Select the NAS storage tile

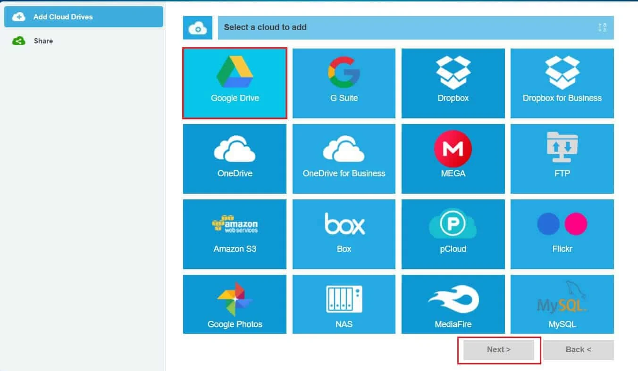tap(344, 304)
